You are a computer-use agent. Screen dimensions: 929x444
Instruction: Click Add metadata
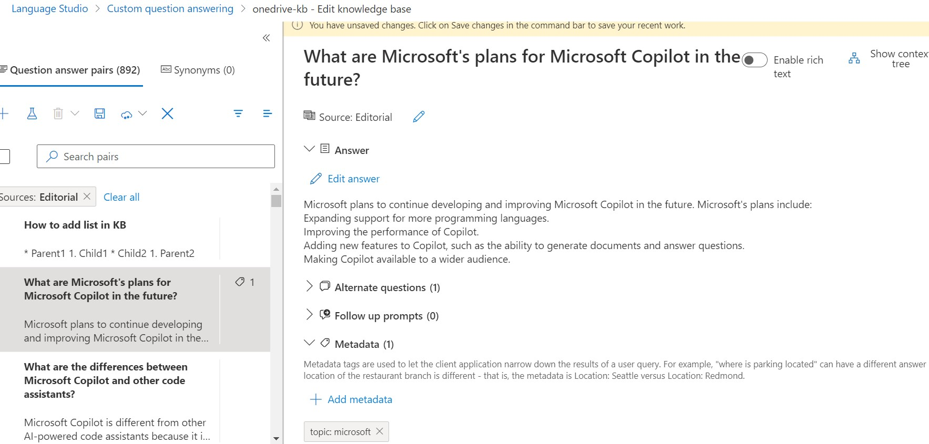(x=351, y=399)
